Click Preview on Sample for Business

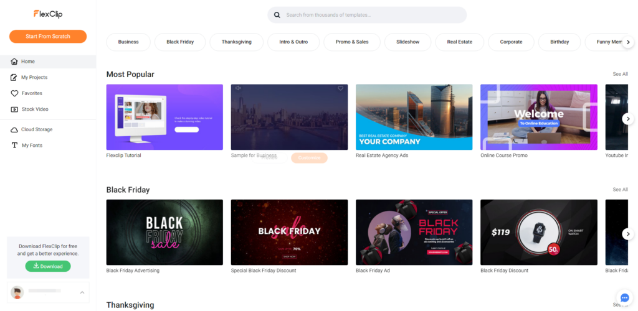click(x=269, y=158)
